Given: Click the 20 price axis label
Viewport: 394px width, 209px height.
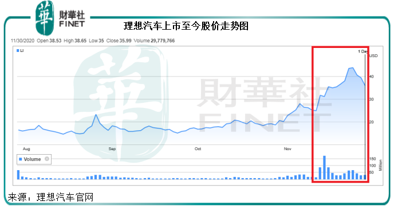Looking at the screenshot, I should tap(372, 122).
